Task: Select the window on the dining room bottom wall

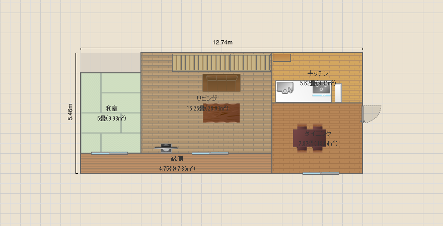Action: click(321, 173)
